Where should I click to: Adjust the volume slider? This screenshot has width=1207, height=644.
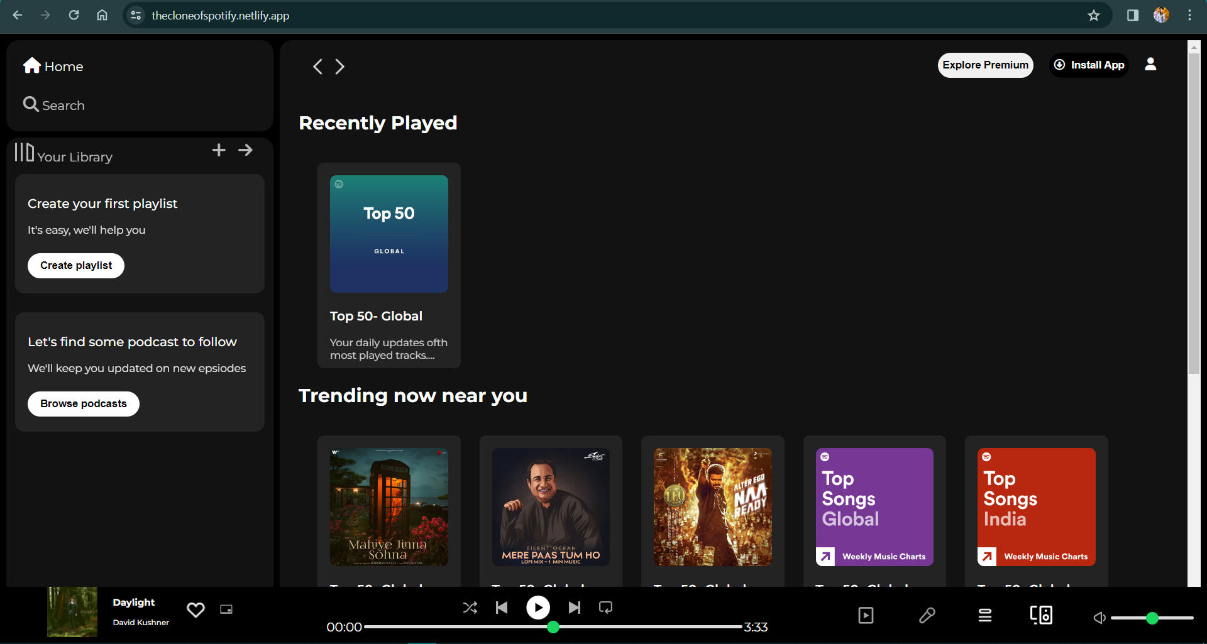pyautogui.click(x=1152, y=618)
